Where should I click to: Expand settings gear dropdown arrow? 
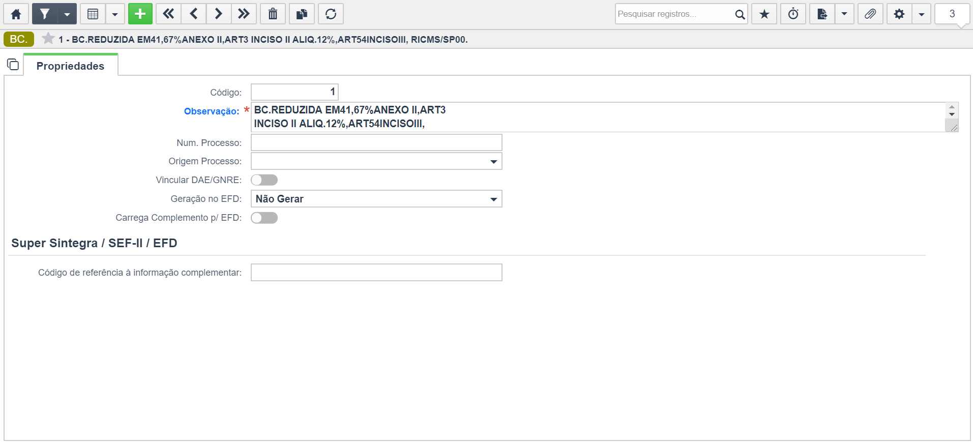tap(922, 14)
